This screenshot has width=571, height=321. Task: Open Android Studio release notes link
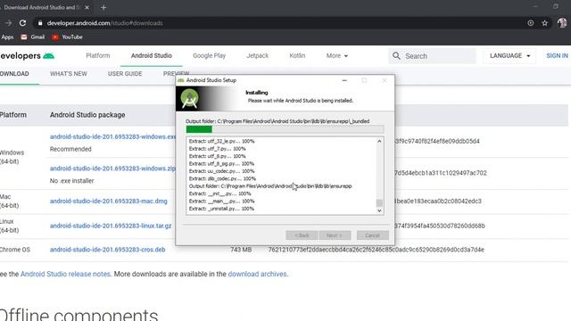pyautogui.click(x=65, y=274)
